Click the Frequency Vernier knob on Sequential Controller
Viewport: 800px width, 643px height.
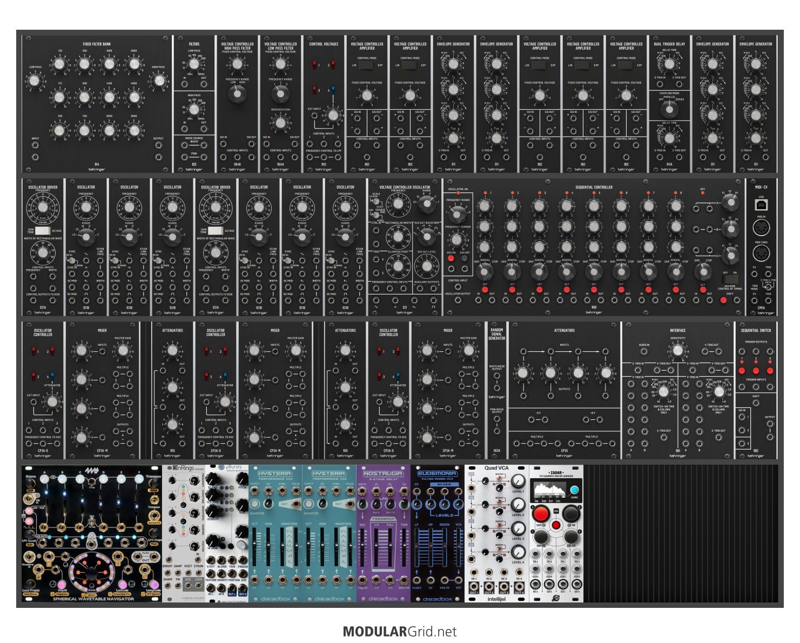458,240
